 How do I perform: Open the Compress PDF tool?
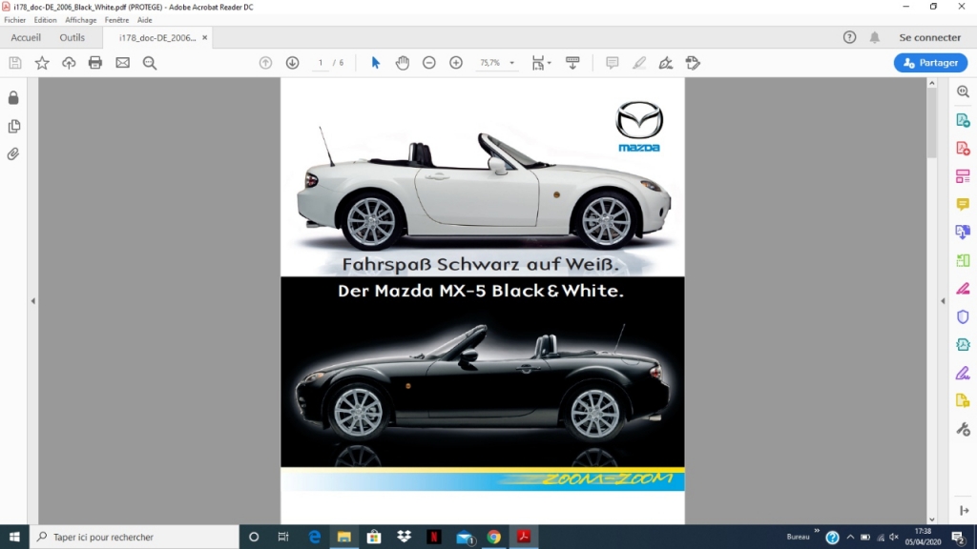coord(963,345)
